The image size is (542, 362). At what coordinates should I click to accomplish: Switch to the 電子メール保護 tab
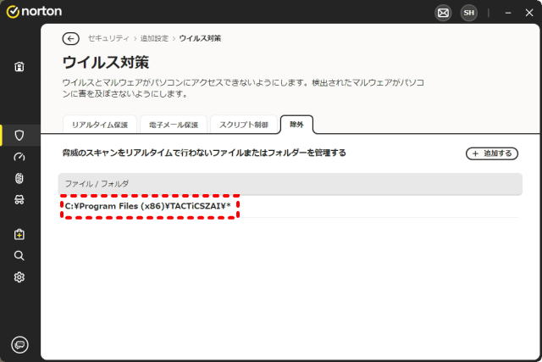174,125
